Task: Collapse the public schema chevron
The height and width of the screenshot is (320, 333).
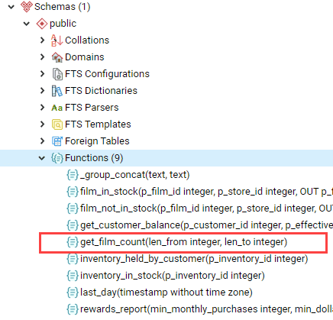Action: pos(27,24)
